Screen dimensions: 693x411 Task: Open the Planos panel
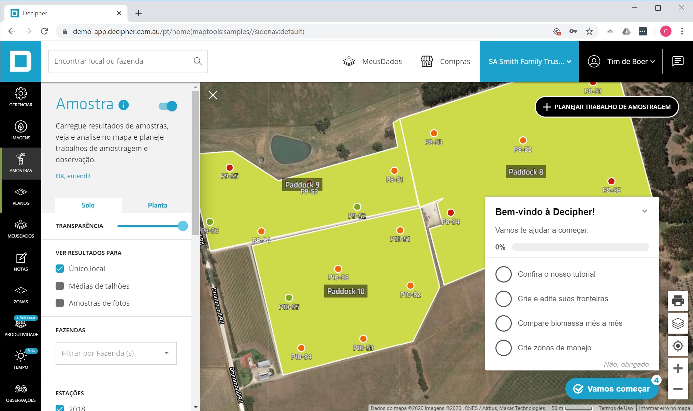click(20, 197)
